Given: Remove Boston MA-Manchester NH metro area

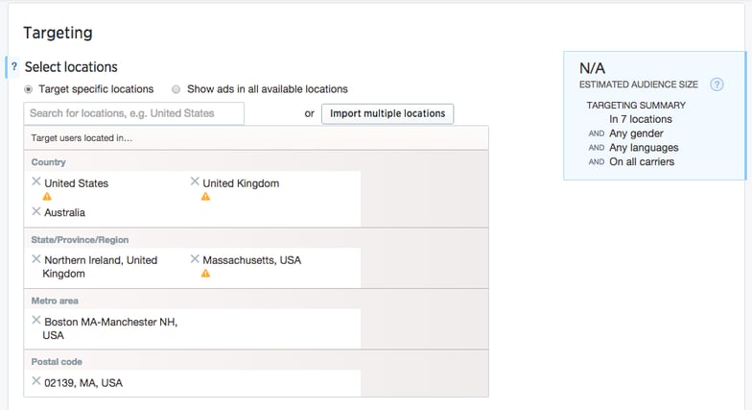Looking at the screenshot, I should pyautogui.click(x=36, y=321).
